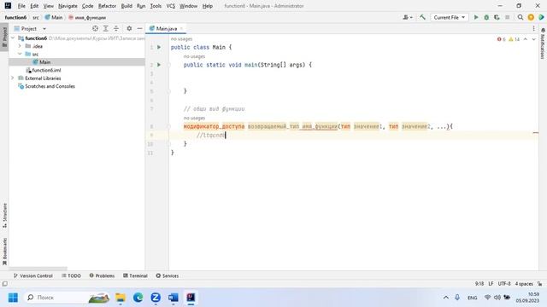Hide the Project tool window
This screenshot has width=547, height=307.
tap(139, 28)
